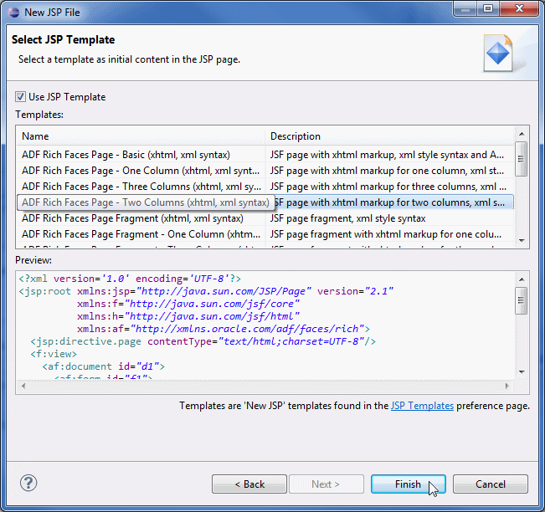Maximize the New JSP File window
The image size is (545, 512).
coord(487,8)
